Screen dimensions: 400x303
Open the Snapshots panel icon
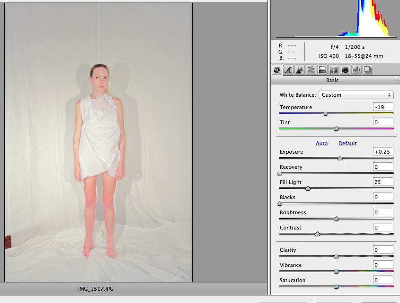pyautogui.click(x=368, y=70)
